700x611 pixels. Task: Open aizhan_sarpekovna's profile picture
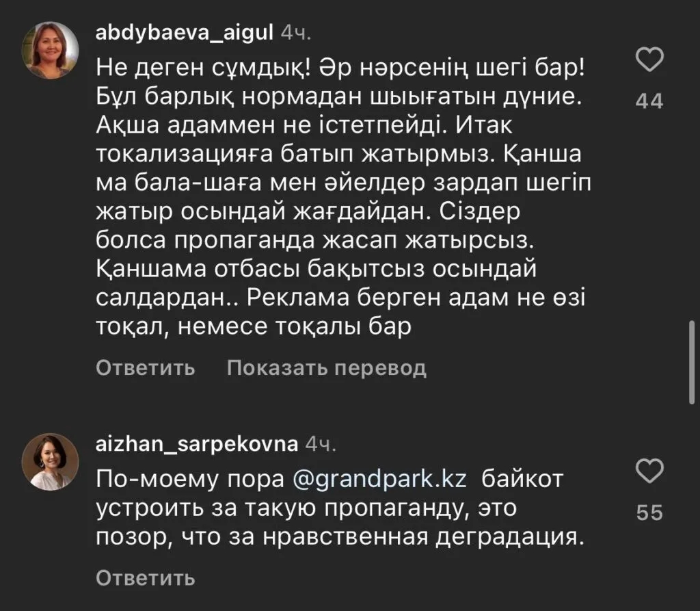tap(51, 462)
